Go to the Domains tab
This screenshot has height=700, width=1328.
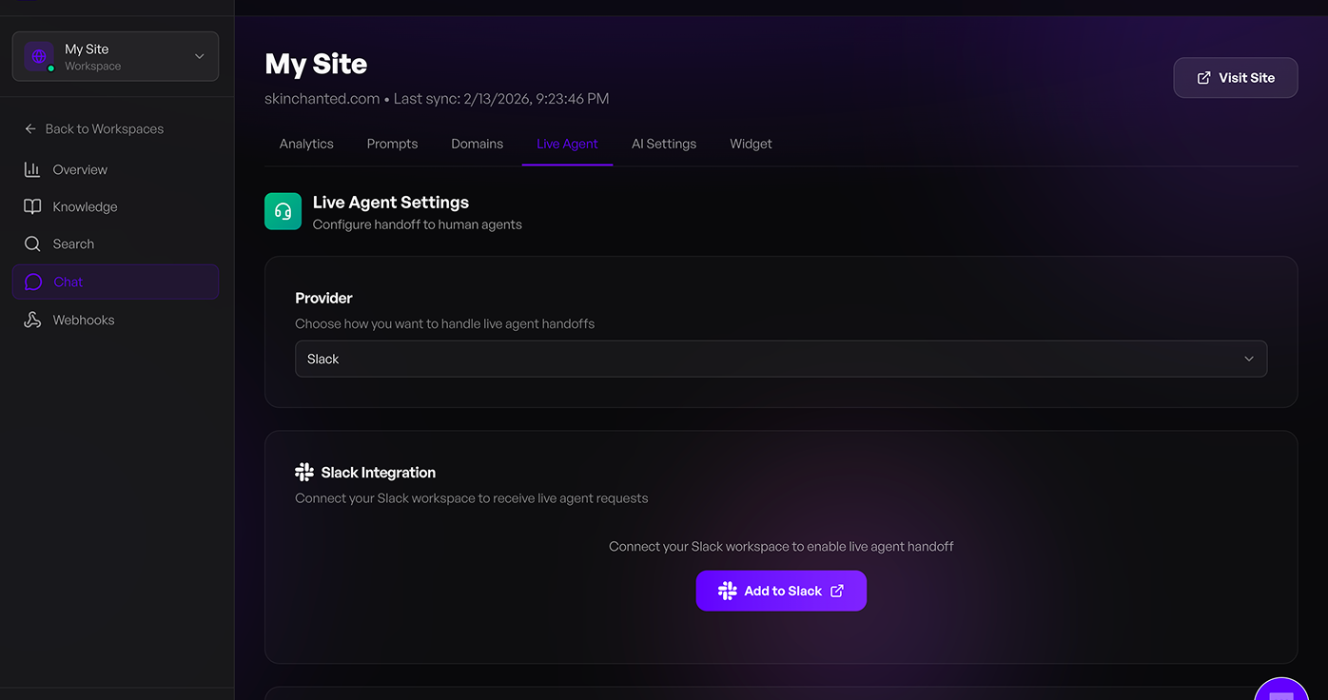(477, 145)
